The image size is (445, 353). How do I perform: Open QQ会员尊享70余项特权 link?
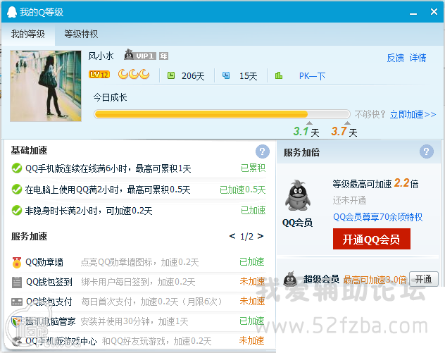click(x=377, y=217)
